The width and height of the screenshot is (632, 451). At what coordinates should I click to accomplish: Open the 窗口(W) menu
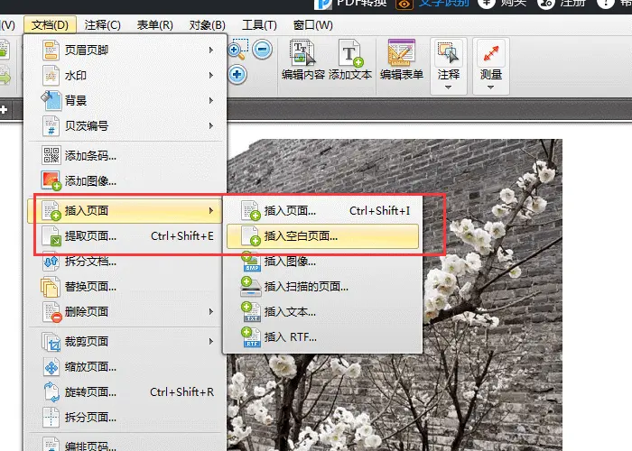click(312, 25)
